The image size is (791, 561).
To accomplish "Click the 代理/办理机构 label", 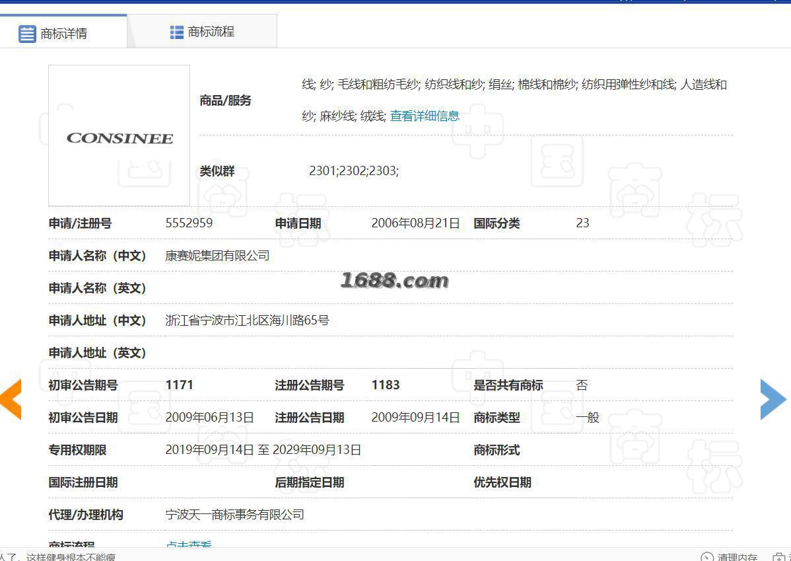I will pyautogui.click(x=86, y=515).
